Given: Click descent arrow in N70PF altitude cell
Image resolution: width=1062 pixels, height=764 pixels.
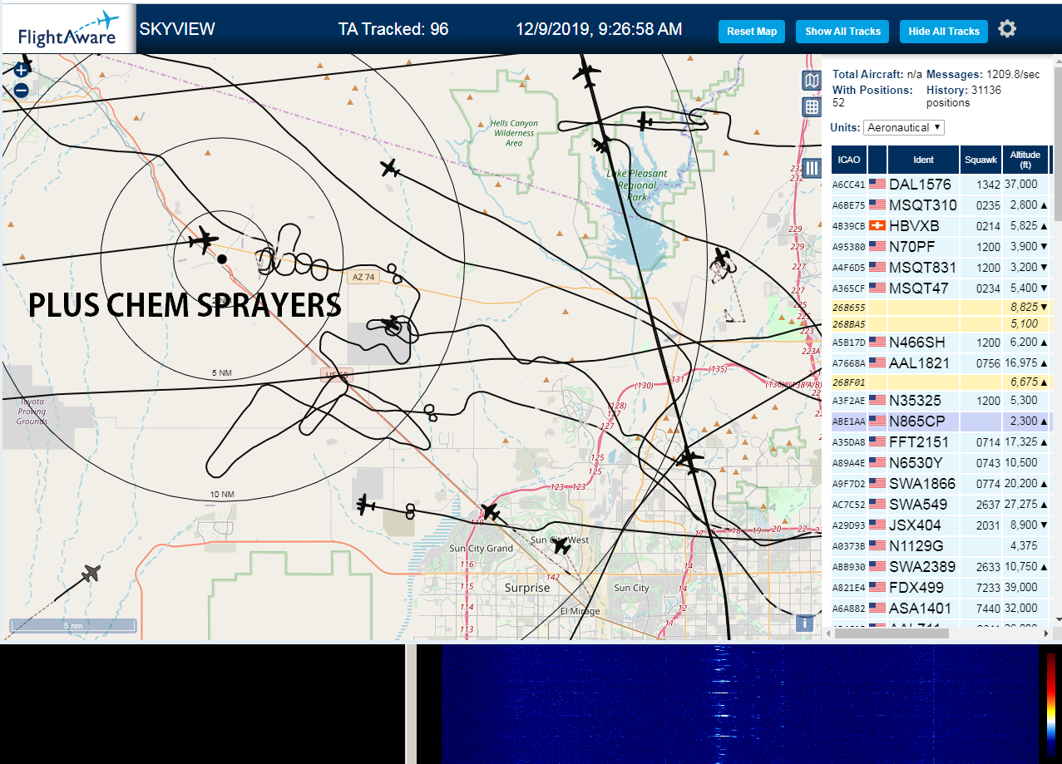Looking at the screenshot, I should [1044, 246].
